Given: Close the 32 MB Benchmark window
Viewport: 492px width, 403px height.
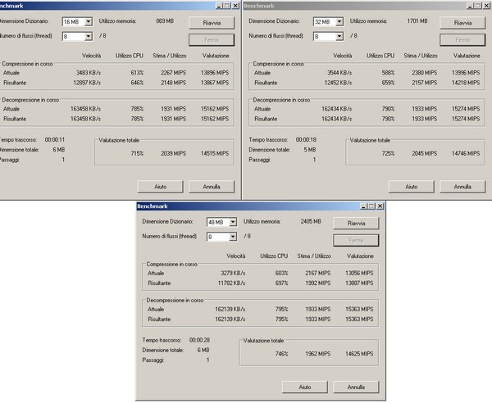Looking at the screenshot, I should coord(485,6).
